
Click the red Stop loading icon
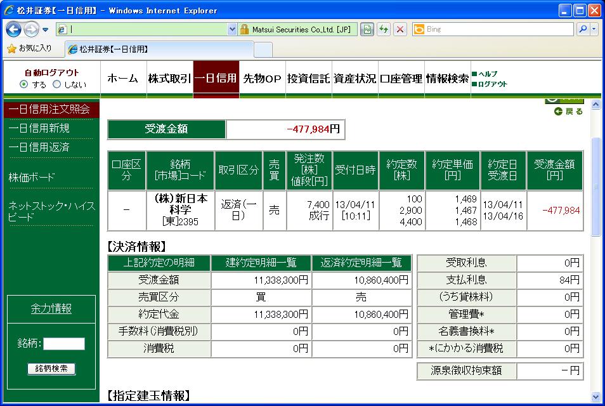coord(400,29)
